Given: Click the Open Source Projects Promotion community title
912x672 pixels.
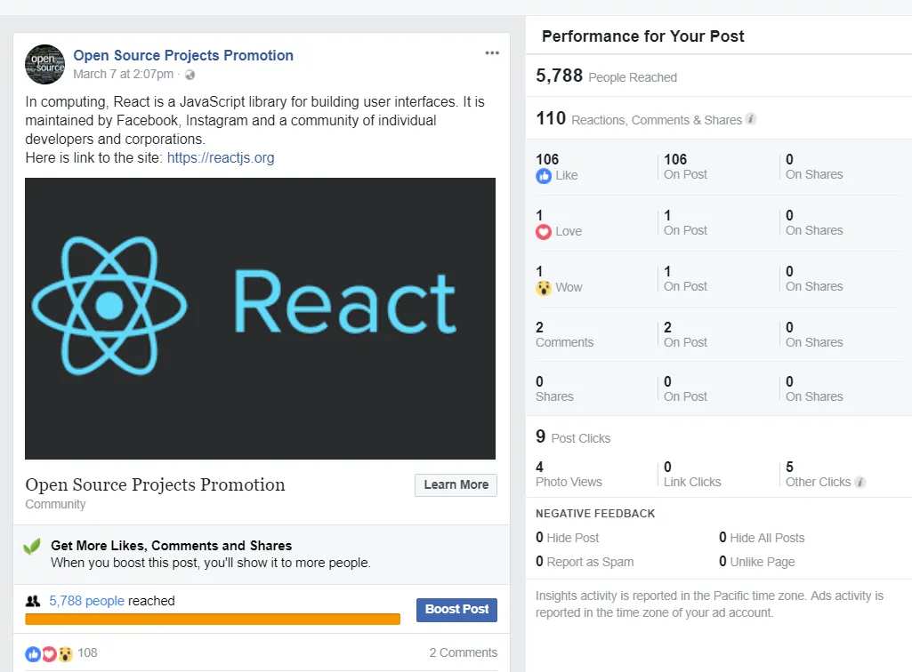Looking at the screenshot, I should 156,484.
